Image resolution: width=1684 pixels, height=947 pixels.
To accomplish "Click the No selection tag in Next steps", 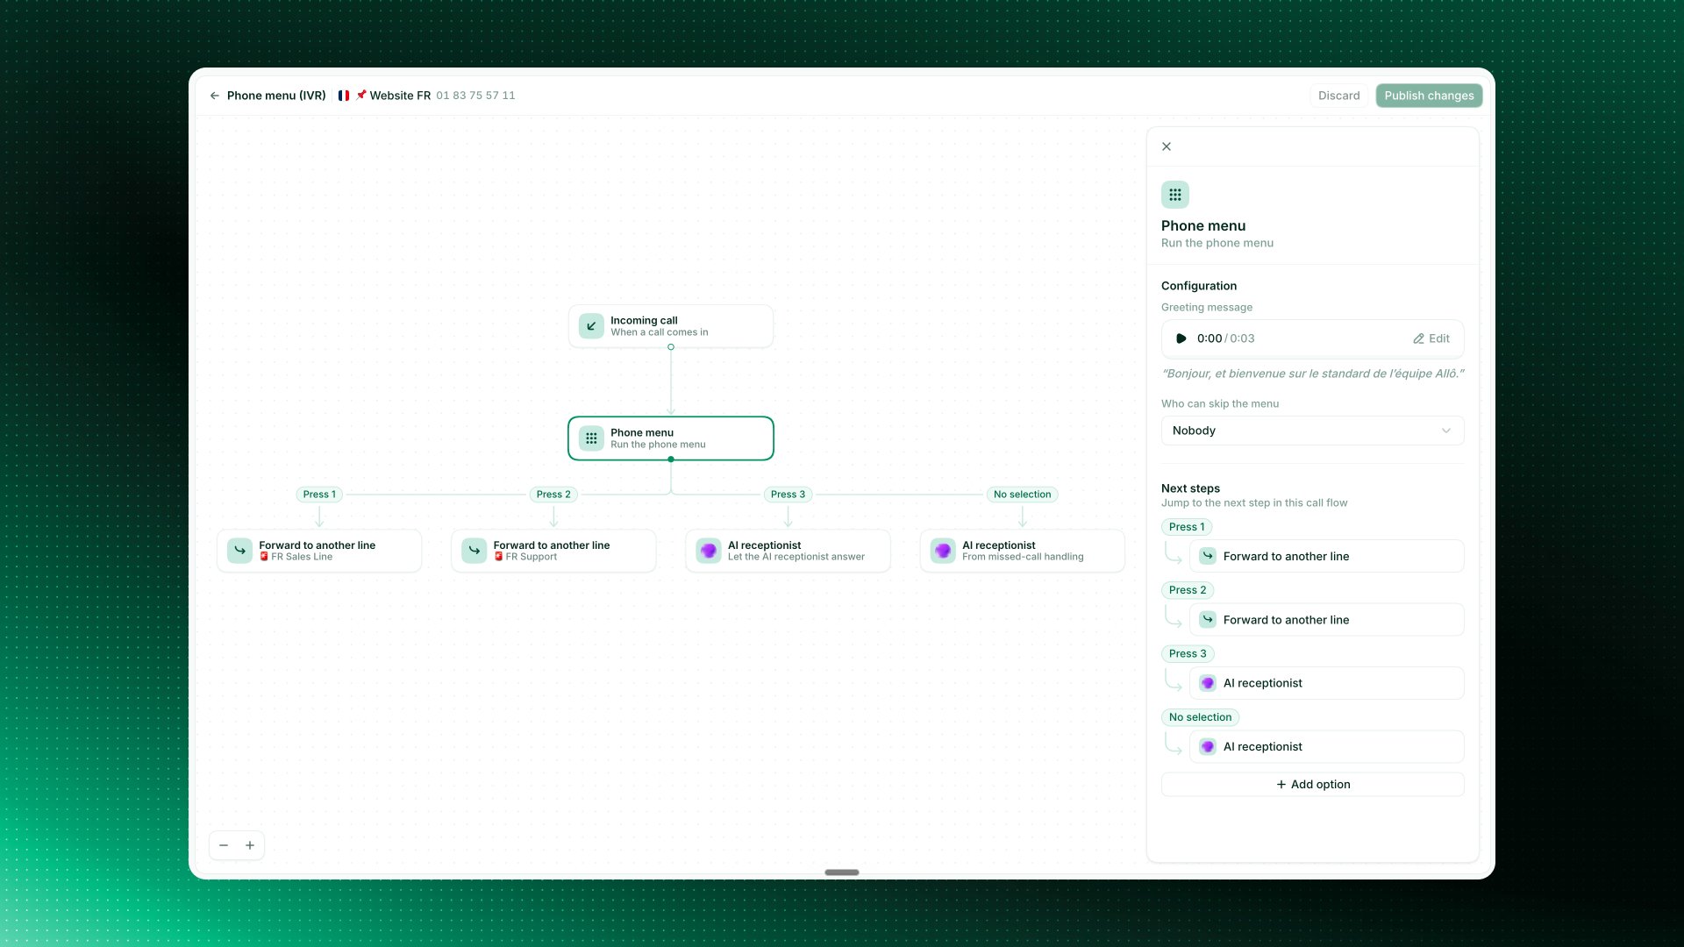I will point(1200,717).
